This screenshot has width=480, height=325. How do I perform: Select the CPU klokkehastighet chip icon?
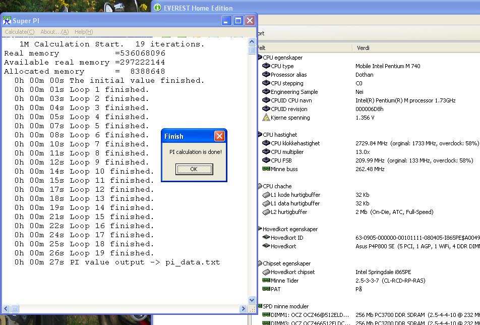point(266,143)
